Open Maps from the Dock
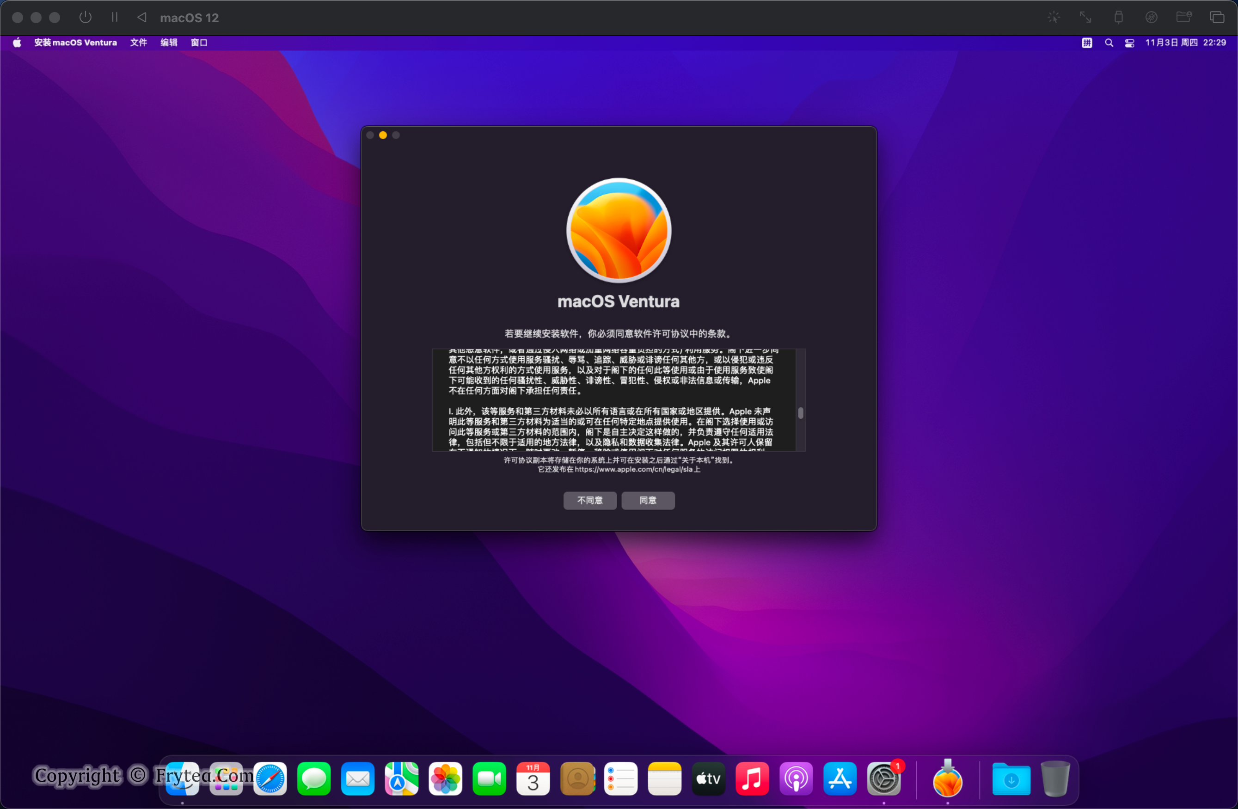This screenshot has width=1238, height=809. tap(402, 779)
